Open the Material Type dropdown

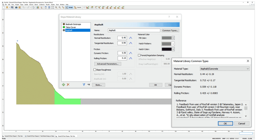pyautogui.click(x=225, y=69)
